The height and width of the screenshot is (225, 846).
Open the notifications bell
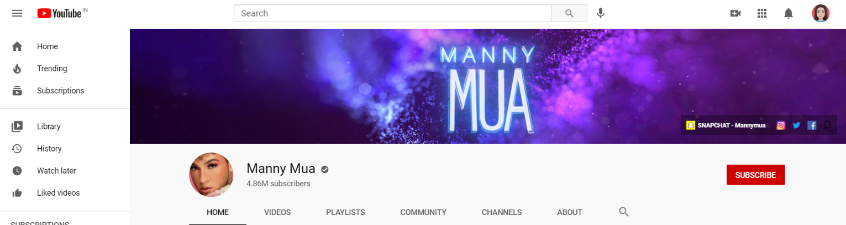click(789, 13)
